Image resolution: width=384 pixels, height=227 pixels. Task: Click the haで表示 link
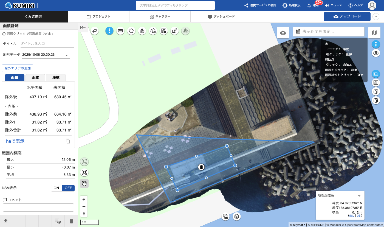(15, 141)
